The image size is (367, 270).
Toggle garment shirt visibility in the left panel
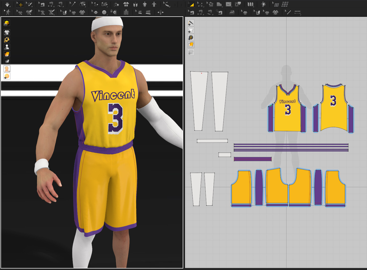[x=7, y=32]
